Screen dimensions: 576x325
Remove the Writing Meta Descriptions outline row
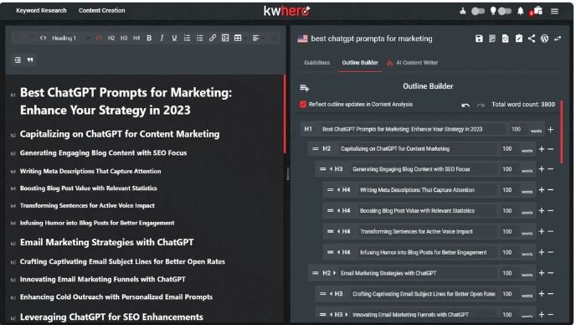tap(550, 190)
